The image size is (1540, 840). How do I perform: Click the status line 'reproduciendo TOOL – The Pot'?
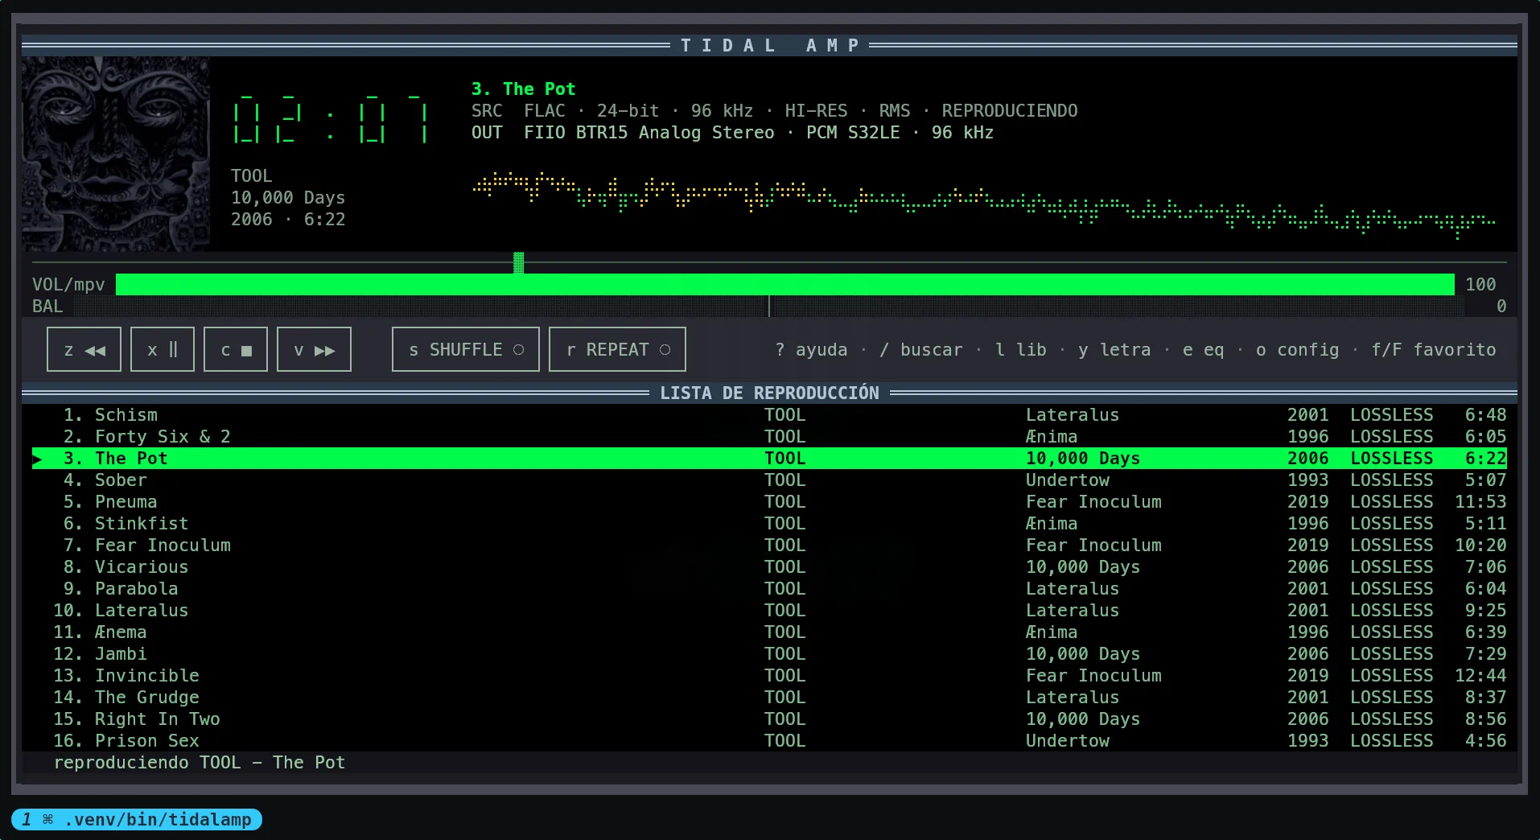pyautogui.click(x=200, y=762)
